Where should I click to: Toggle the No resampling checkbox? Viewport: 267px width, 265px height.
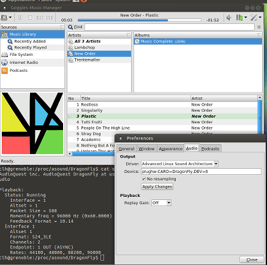pos(144,179)
